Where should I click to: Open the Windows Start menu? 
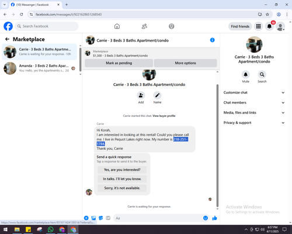(5, 229)
